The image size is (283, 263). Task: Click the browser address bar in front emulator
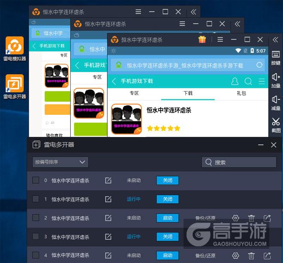(x=188, y=65)
